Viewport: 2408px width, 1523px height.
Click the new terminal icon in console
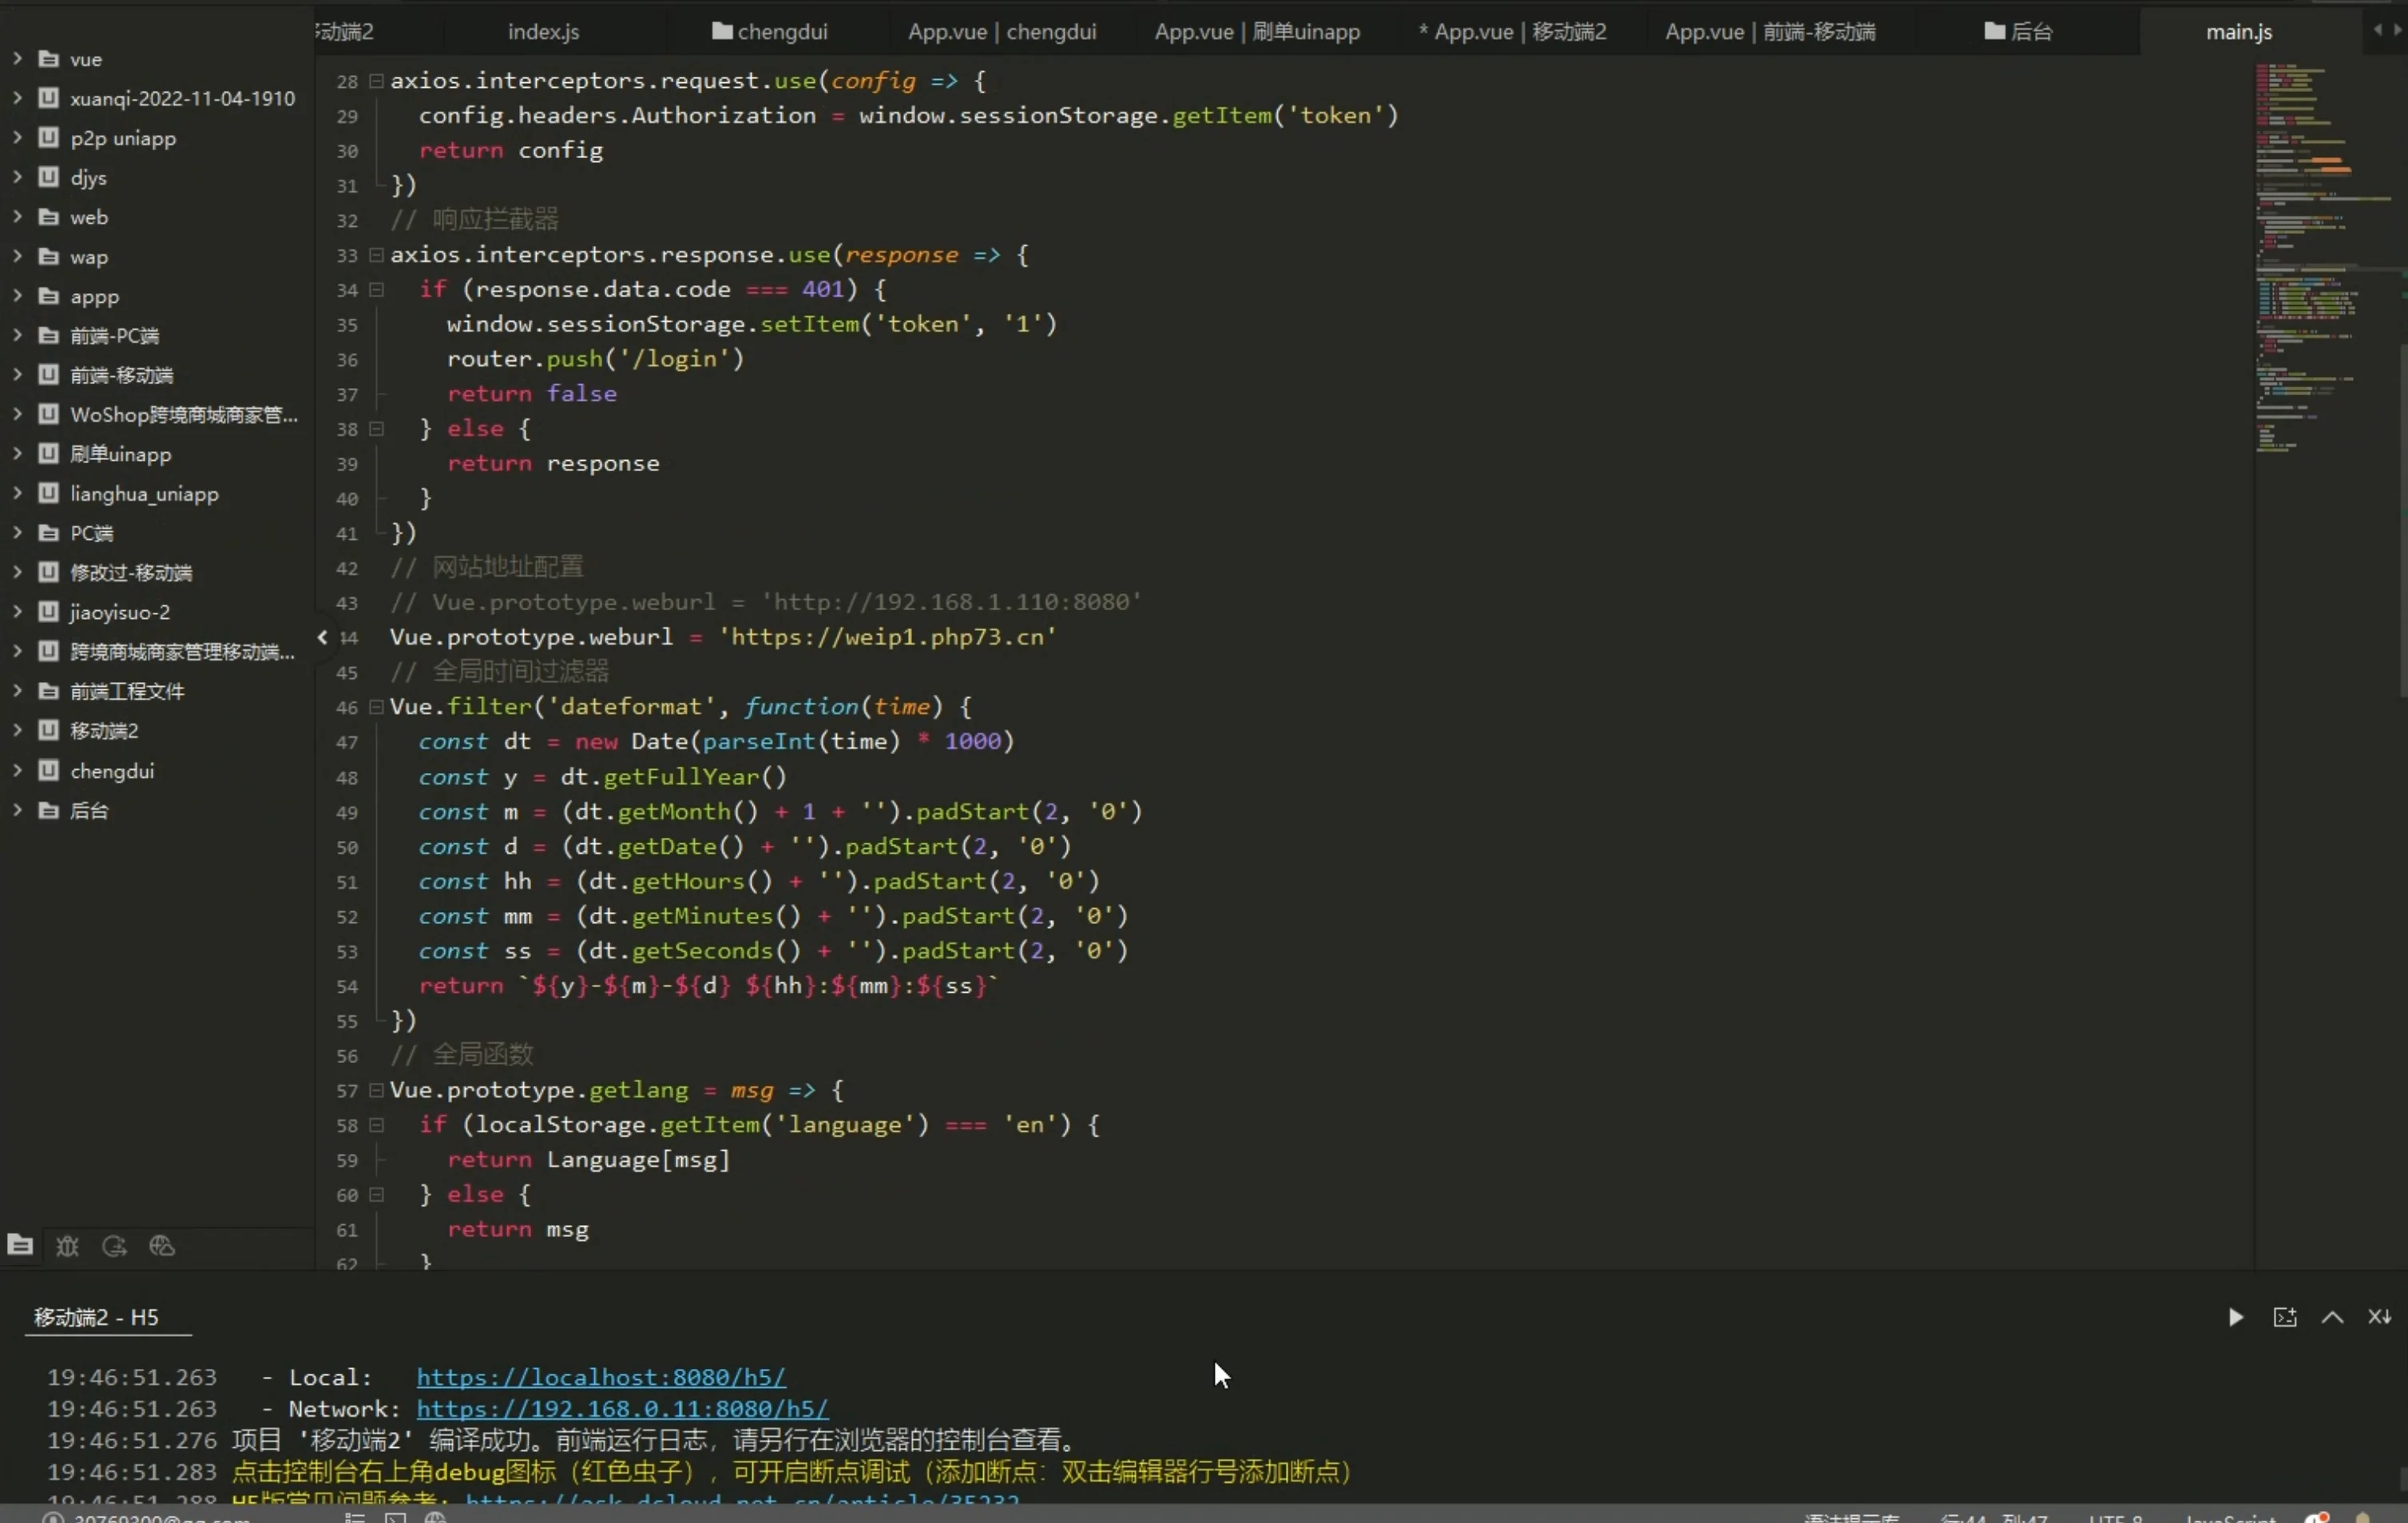(2284, 1317)
